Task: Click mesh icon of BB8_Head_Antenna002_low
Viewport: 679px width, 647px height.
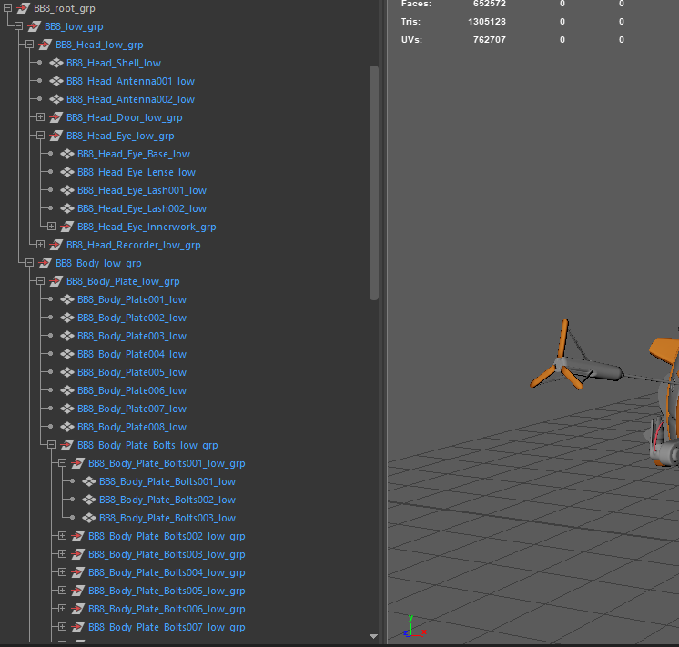Action: [x=56, y=99]
